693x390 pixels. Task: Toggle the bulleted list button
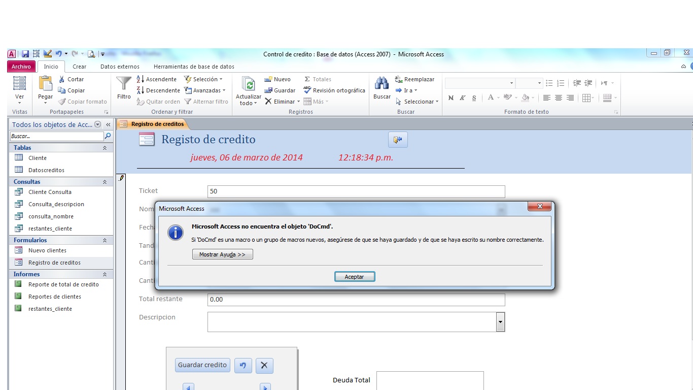pos(549,83)
